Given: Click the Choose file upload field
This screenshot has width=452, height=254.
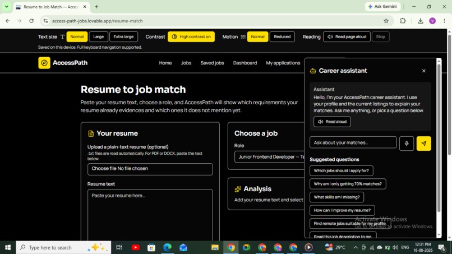Looking at the screenshot, I should pos(150,169).
